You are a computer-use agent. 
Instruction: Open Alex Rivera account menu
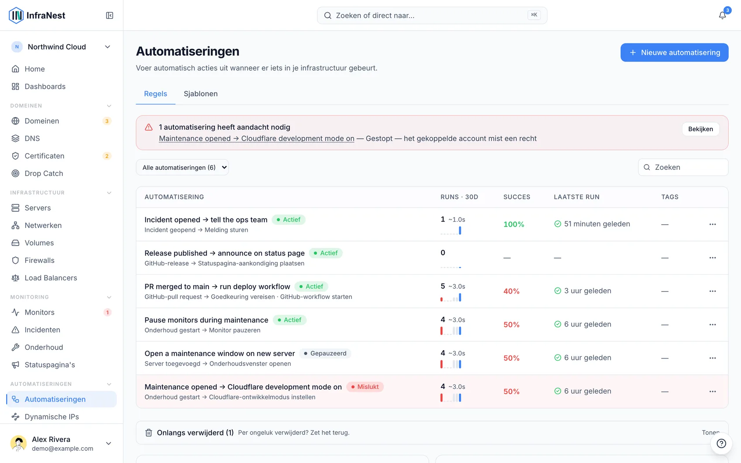point(61,443)
